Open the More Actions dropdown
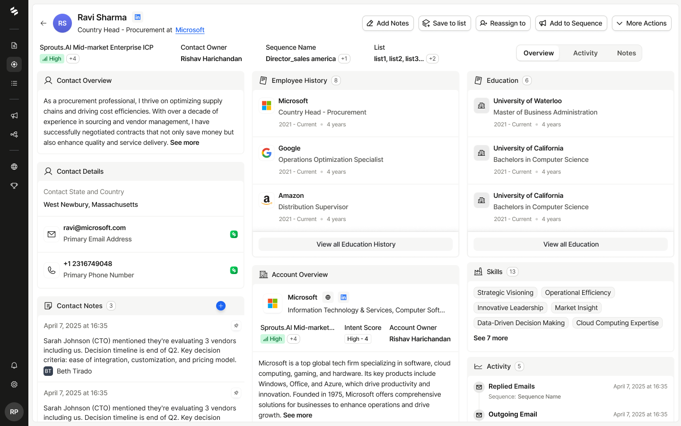The image size is (681, 426). 641,23
